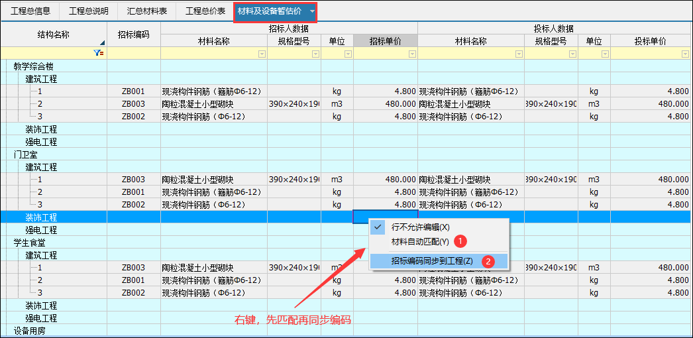This screenshot has height=338, width=693.
Task: Open the 投标人 规格型号 filter dropdown
Action: pos(573,54)
